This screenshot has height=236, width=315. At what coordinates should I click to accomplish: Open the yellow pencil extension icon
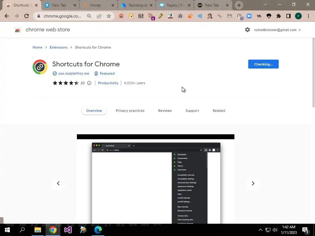click(x=161, y=16)
